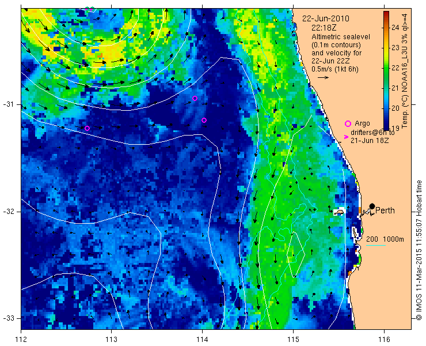Click the 113 longitude axis label
This screenshot has height=346, width=426.
click(111, 340)
